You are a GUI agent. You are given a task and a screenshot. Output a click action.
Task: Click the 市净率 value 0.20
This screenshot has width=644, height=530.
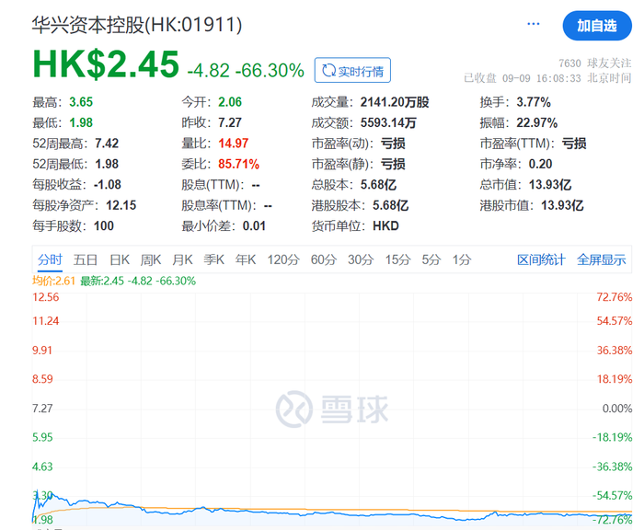541,164
